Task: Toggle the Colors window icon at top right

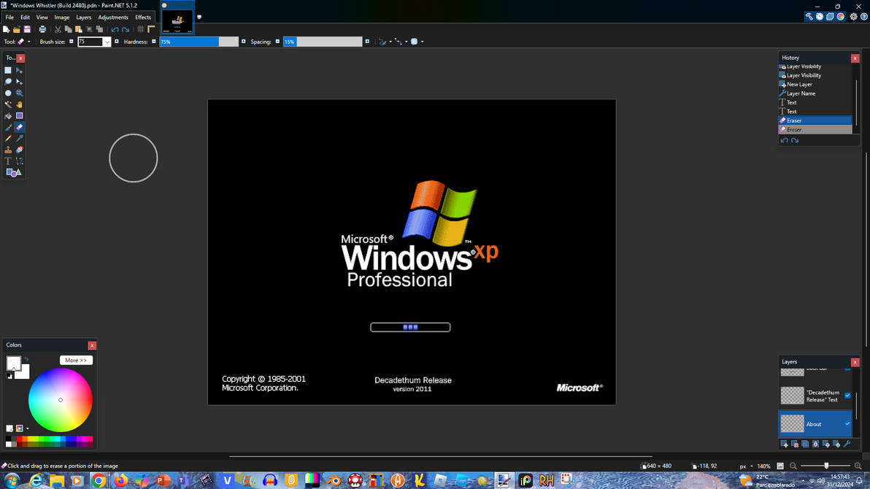Action: [x=841, y=17]
